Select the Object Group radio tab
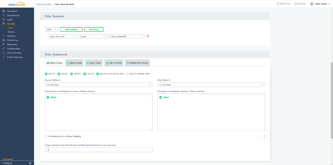Viewport: 333px width, 165px height. click(x=54, y=63)
